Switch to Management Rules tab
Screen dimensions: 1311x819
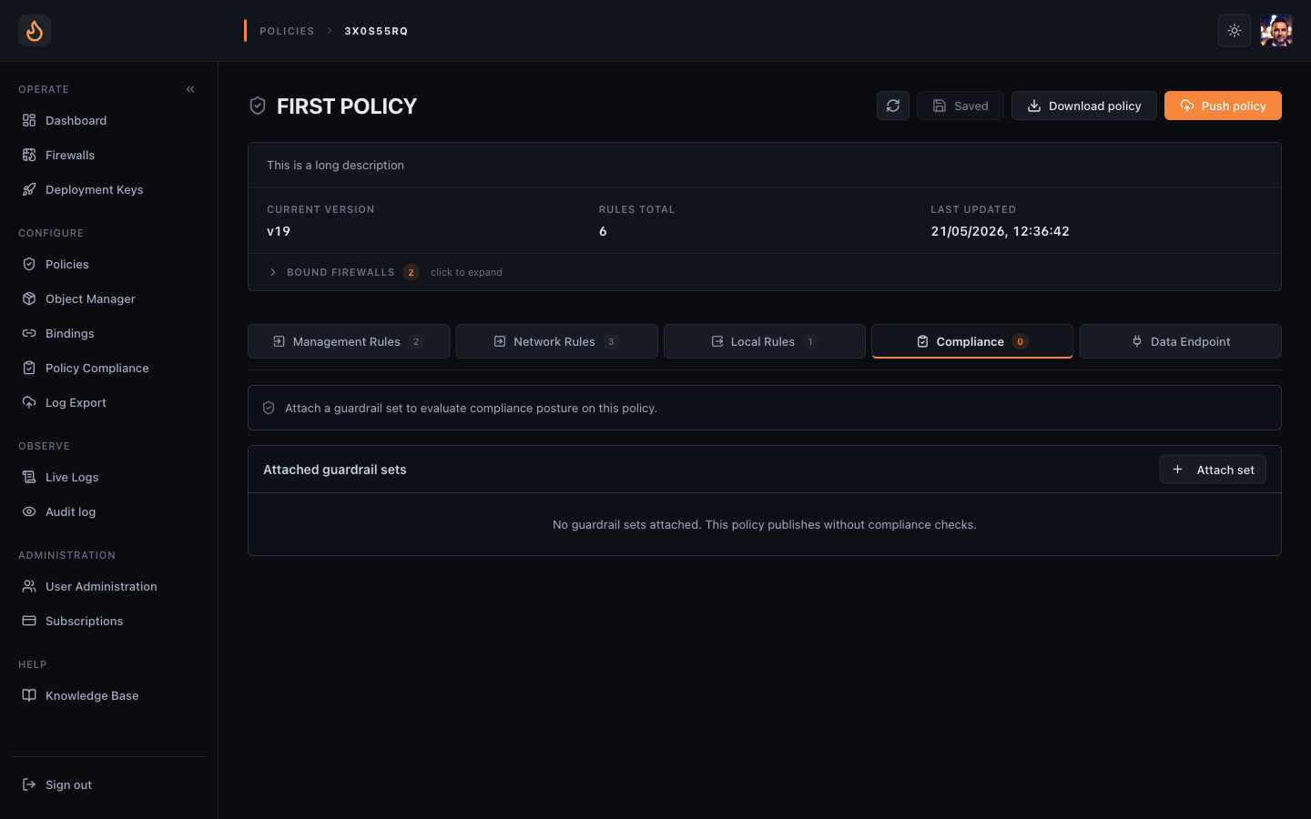point(349,341)
